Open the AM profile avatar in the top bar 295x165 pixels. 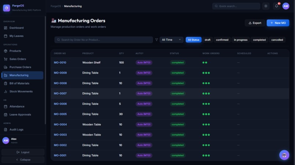pos(285,6)
